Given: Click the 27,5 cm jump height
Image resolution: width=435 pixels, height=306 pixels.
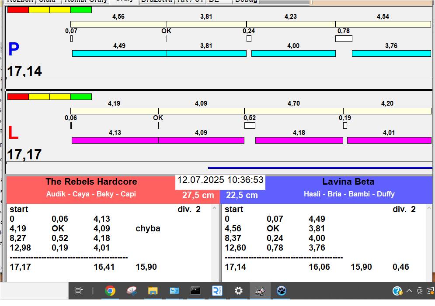Looking at the screenshot, I should click(198, 195).
